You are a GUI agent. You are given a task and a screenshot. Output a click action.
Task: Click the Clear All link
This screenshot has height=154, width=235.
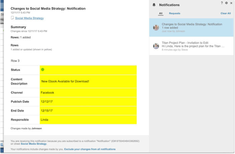point(226,13)
